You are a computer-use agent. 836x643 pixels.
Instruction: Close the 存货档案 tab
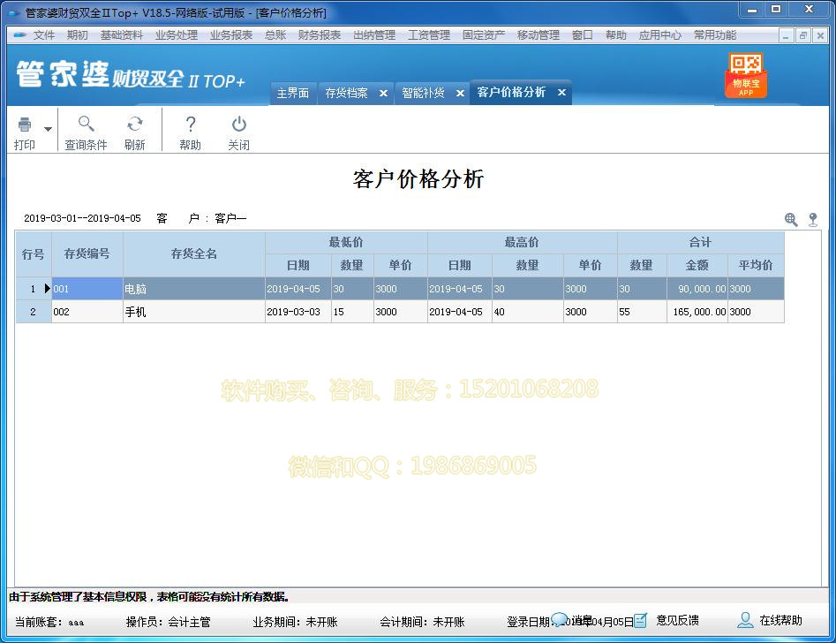pos(383,92)
